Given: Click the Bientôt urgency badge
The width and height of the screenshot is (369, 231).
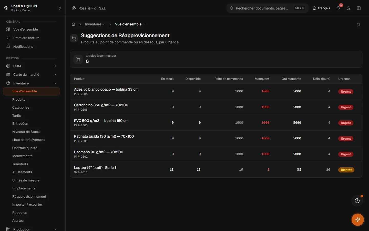Looking at the screenshot, I should [x=346, y=170].
